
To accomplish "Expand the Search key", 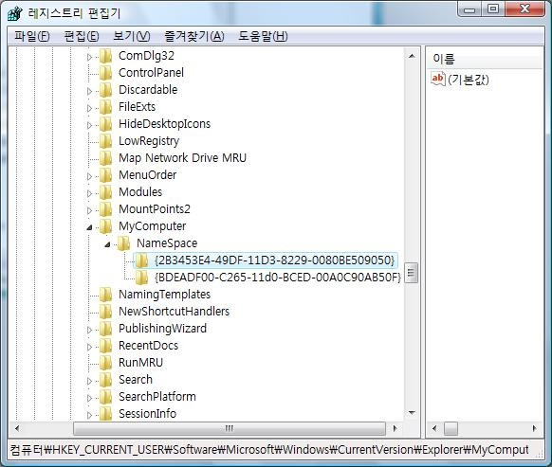I will click(89, 381).
